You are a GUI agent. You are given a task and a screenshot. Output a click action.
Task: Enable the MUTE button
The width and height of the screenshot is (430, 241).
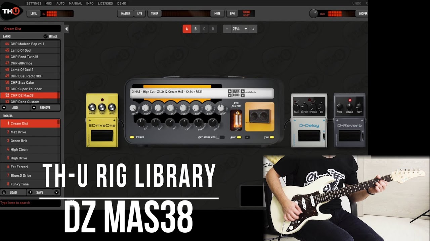click(217, 14)
